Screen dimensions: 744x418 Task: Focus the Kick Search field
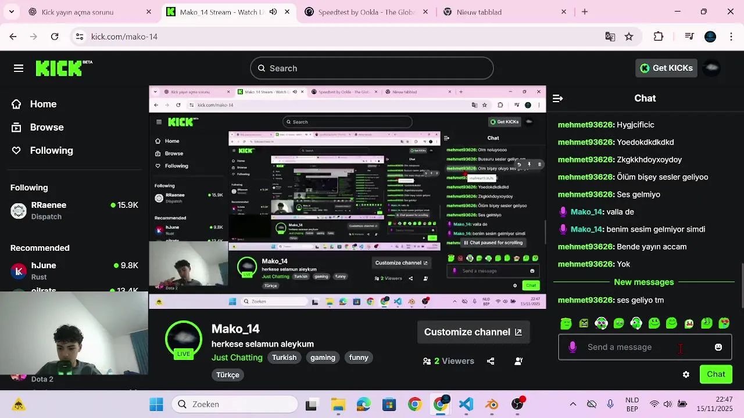[372, 69]
